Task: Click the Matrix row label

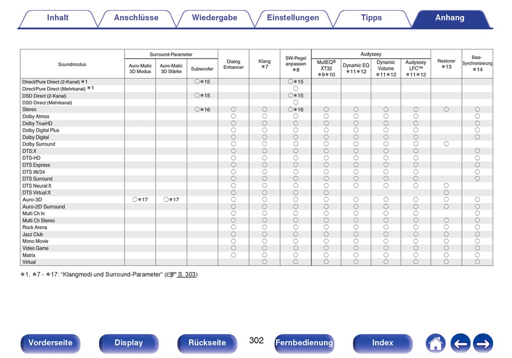Action: click(29, 255)
